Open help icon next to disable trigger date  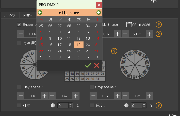[x=159, y=25]
